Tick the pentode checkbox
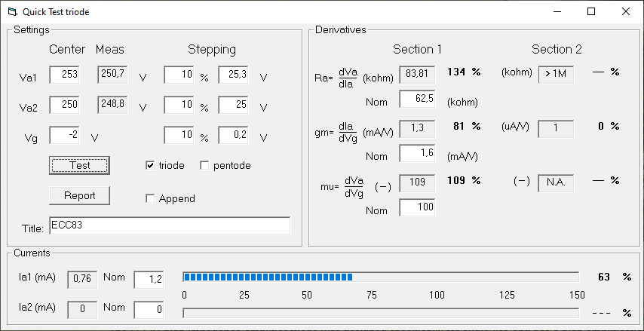This screenshot has height=331, width=644. [x=204, y=166]
